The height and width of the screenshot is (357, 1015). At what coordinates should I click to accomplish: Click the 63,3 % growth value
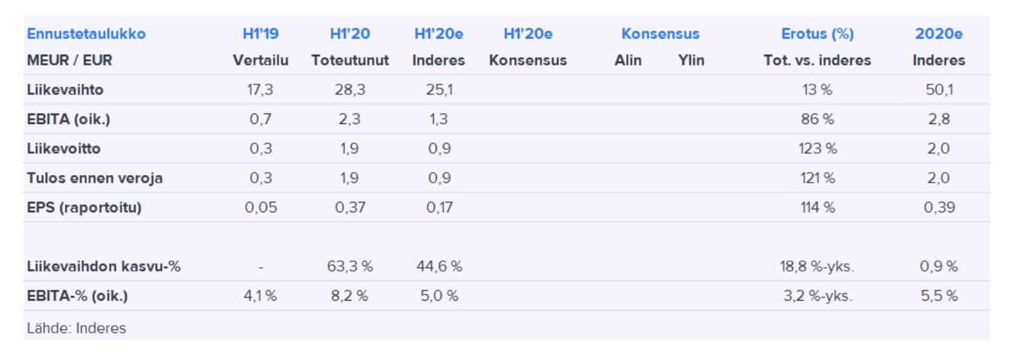[x=350, y=267]
